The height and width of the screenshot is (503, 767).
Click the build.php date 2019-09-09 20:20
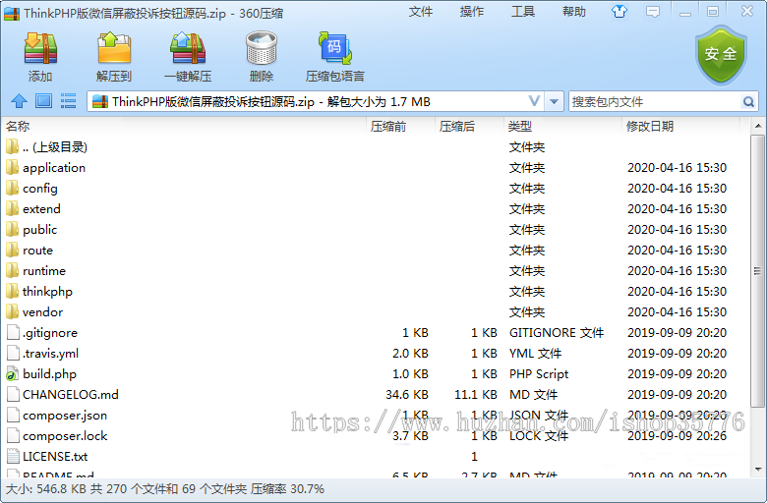(677, 373)
